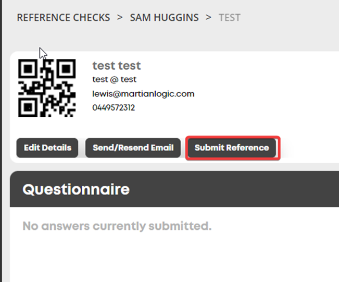Click the 'test @ test' position line
This screenshot has height=282, width=339.
(115, 79)
